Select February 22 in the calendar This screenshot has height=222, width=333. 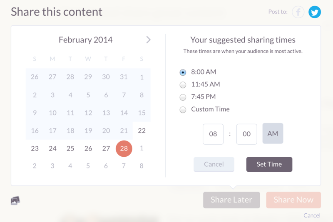pyautogui.click(x=142, y=131)
